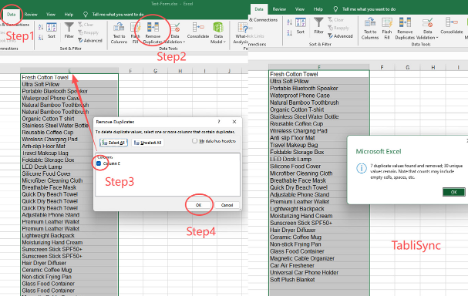Click Cancel in Remove Duplicates dialog
This screenshot has width=468, height=296.
[227, 205]
